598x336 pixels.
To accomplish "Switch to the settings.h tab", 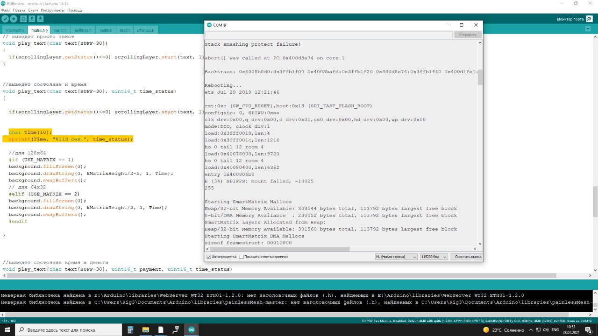I will (x=83, y=30).
